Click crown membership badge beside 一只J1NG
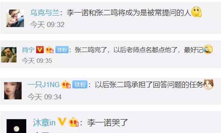The image size is (221, 133). pyautogui.click(x=66, y=85)
